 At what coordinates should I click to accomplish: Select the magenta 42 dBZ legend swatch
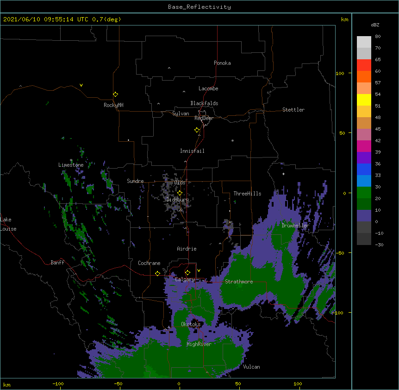pyautogui.click(x=364, y=146)
